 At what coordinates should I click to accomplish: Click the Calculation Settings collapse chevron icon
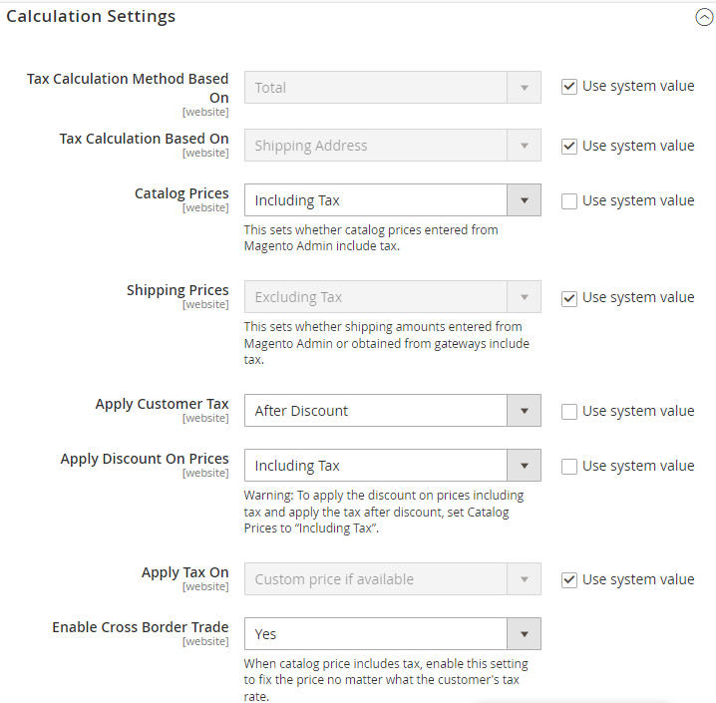tap(704, 17)
